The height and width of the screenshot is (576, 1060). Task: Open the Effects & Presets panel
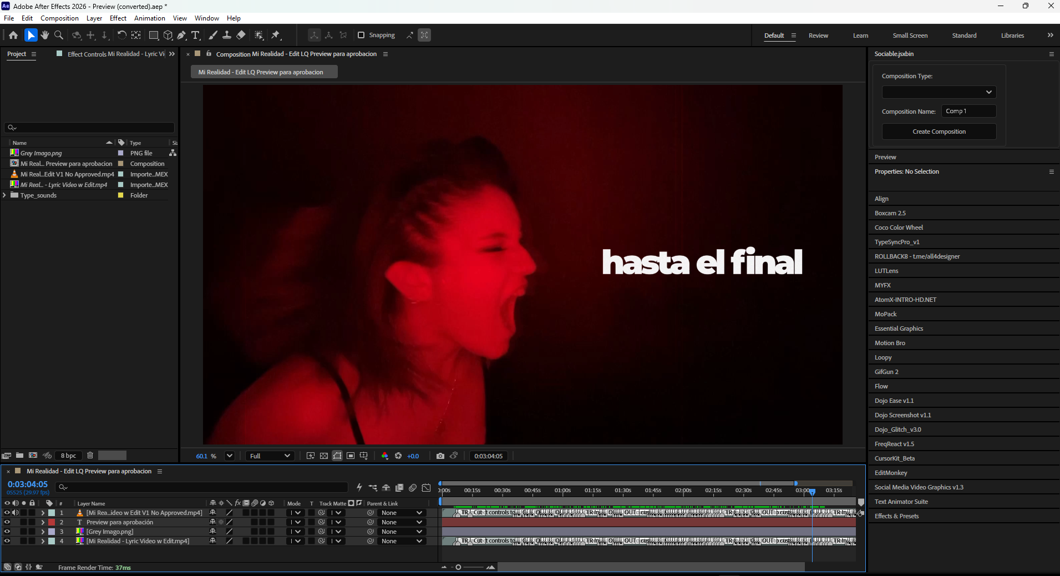click(896, 516)
